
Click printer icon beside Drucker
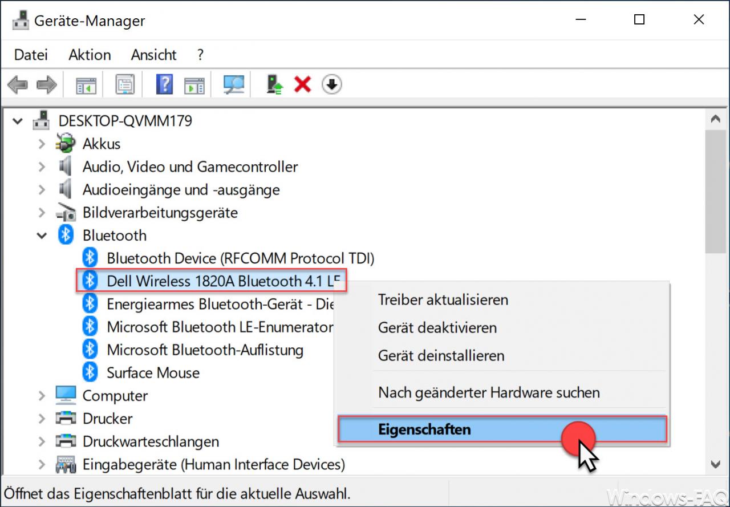pyautogui.click(x=66, y=419)
